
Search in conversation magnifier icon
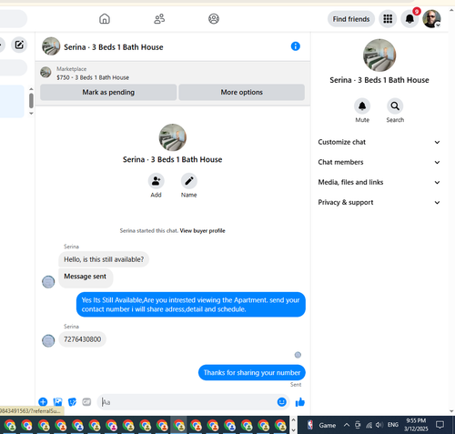pos(395,106)
